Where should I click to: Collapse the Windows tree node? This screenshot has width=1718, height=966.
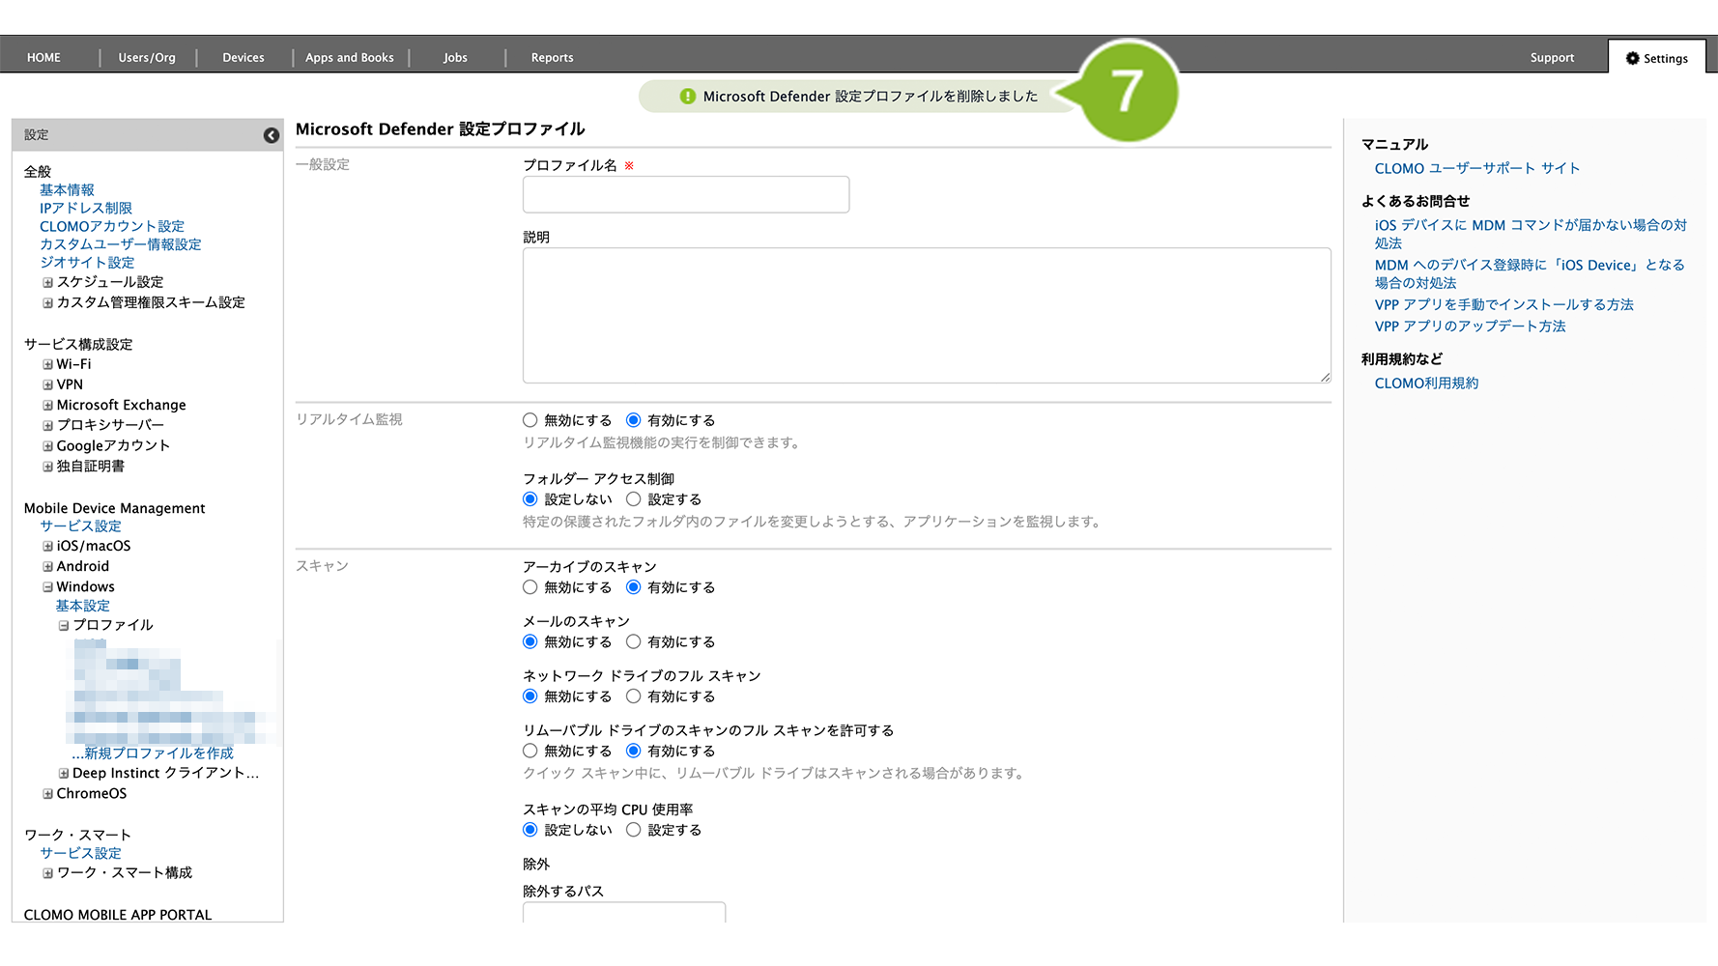pyautogui.click(x=47, y=587)
